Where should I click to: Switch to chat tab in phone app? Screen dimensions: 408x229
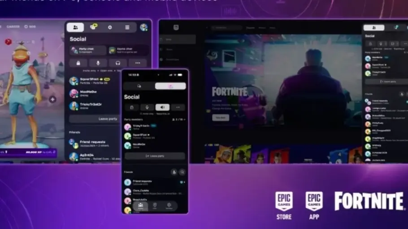tap(139, 86)
